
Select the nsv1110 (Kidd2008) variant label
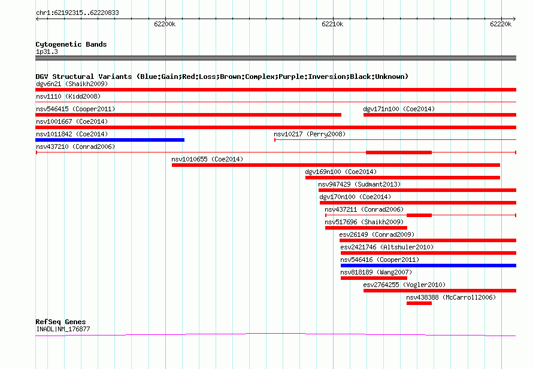pyautogui.click(x=68, y=96)
